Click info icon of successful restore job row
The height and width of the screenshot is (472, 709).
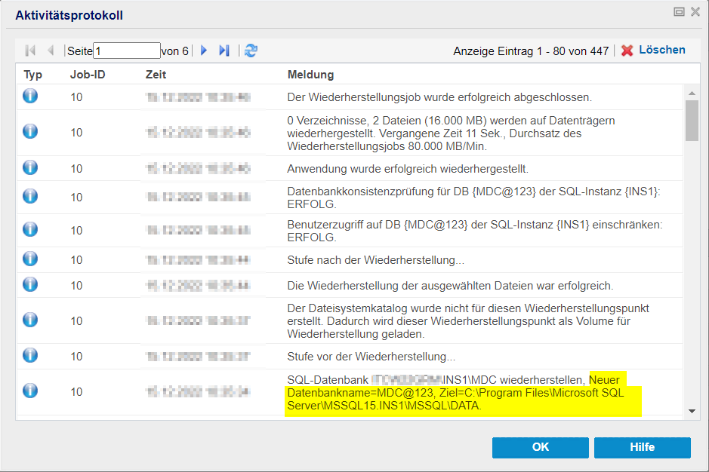coord(30,97)
